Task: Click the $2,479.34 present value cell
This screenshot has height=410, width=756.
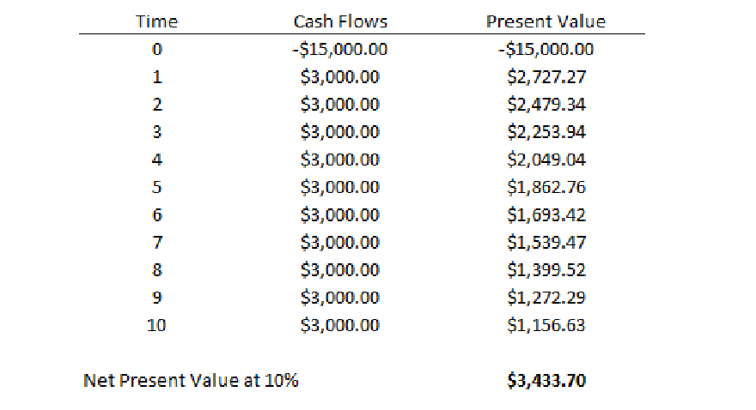Action: coord(546,105)
